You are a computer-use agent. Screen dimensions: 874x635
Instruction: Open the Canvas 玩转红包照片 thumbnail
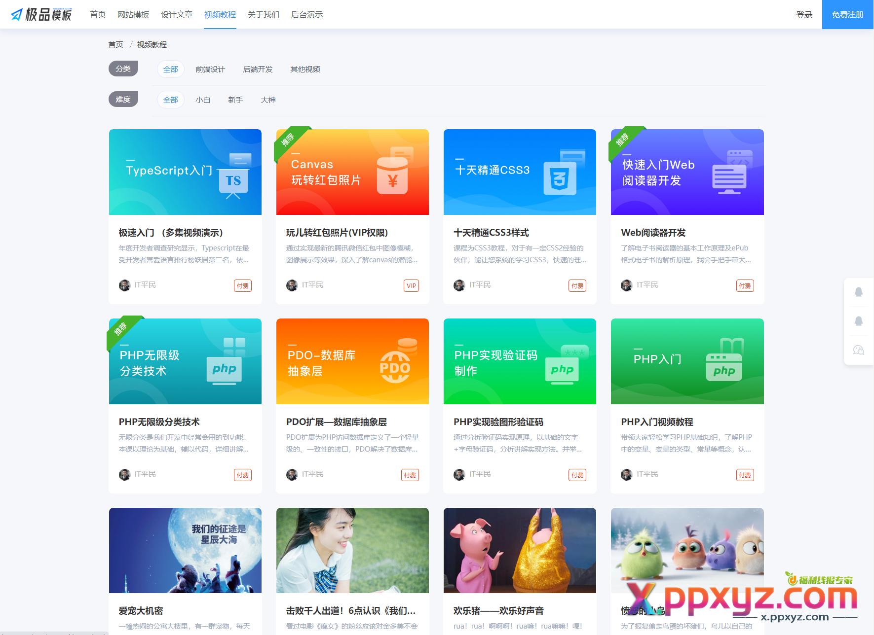(352, 172)
